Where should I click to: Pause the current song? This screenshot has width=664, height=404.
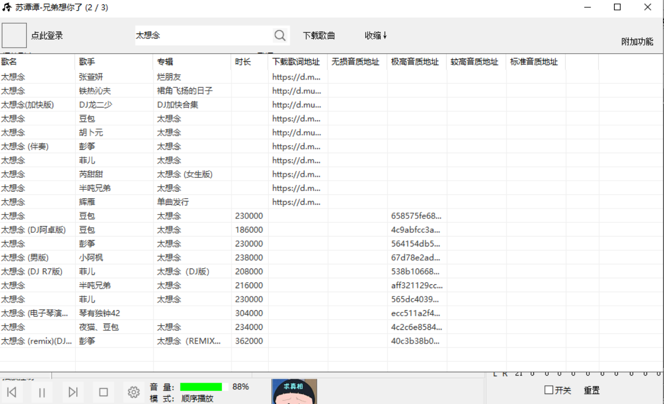pos(42,392)
